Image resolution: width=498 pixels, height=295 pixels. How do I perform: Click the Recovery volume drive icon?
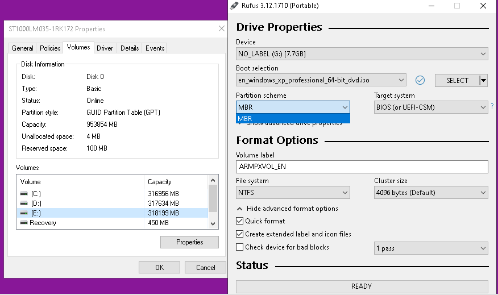(24, 223)
